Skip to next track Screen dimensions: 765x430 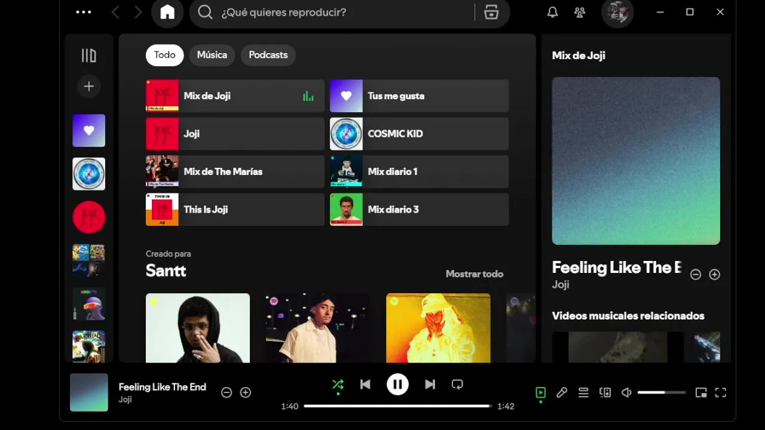coord(430,385)
